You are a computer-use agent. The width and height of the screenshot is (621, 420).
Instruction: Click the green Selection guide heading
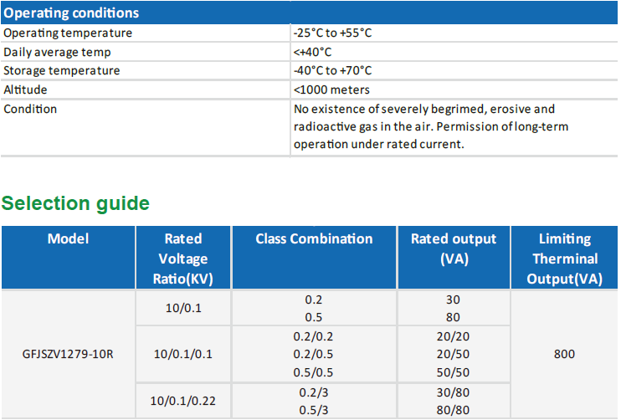(x=75, y=203)
